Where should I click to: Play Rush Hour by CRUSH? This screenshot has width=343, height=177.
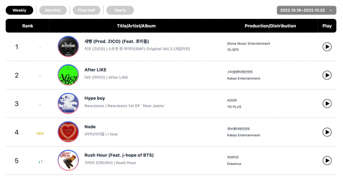point(327,160)
